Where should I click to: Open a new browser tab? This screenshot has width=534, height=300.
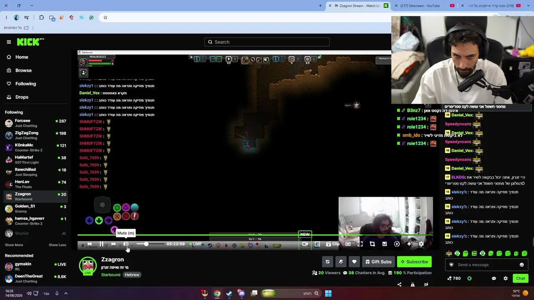point(320,5)
